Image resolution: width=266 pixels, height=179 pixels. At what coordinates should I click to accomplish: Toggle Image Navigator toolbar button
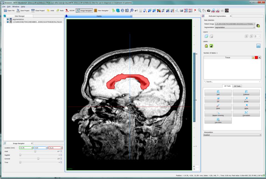[84, 11]
